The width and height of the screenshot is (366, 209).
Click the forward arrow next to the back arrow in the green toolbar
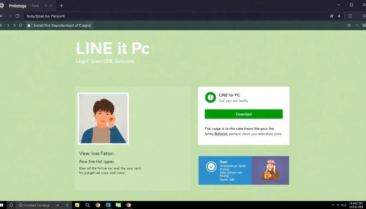[x=8, y=25]
